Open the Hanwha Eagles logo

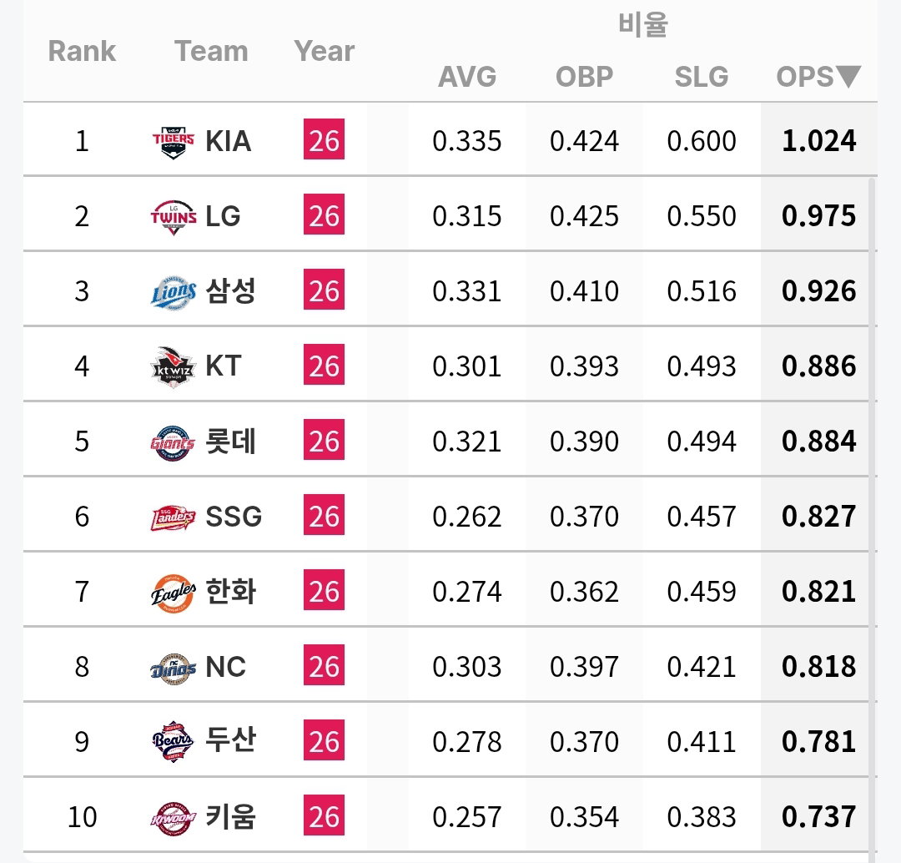[173, 593]
